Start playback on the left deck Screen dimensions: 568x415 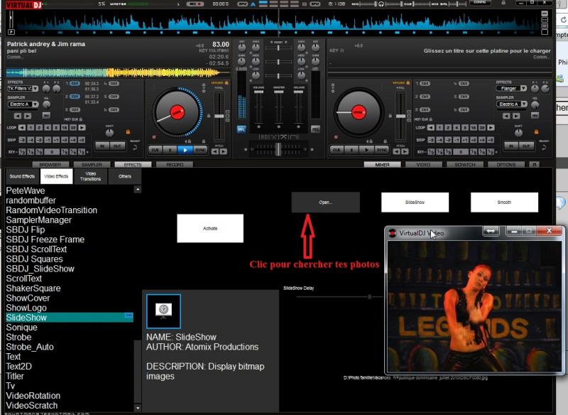coord(185,150)
